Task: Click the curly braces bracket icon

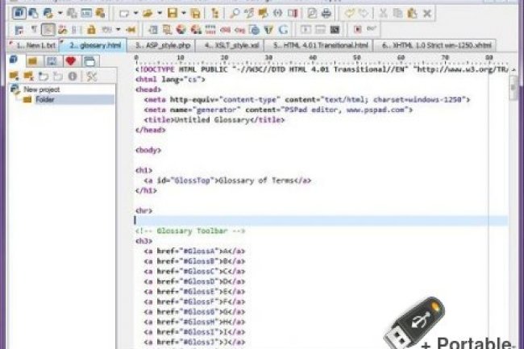Action: point(277,14)
